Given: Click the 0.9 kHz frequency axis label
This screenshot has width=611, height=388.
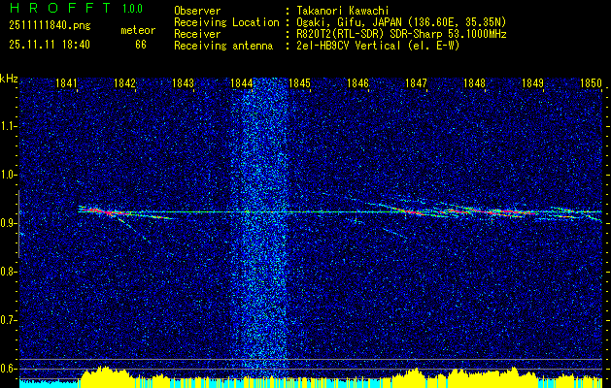Looking at the screenshot, I should tap(9, 224).
